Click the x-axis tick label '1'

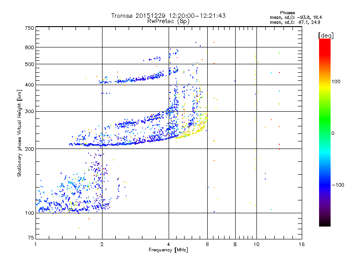pos(35,244)
